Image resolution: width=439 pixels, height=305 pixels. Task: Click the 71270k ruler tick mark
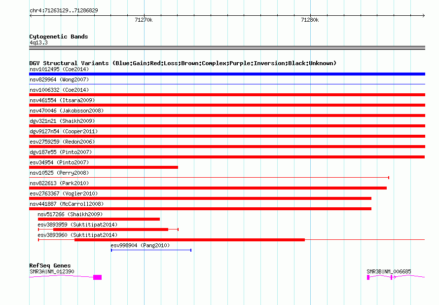coord(144,15)
